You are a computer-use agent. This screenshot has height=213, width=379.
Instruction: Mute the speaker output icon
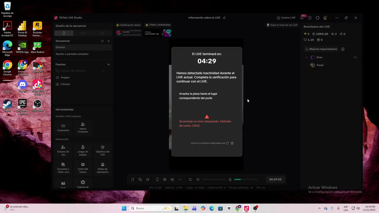[198, 180]
